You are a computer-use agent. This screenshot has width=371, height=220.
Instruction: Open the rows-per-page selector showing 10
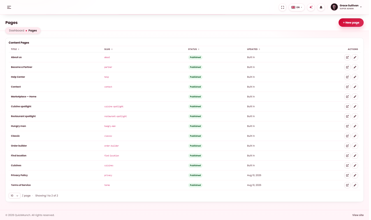[x=15, y=196]
